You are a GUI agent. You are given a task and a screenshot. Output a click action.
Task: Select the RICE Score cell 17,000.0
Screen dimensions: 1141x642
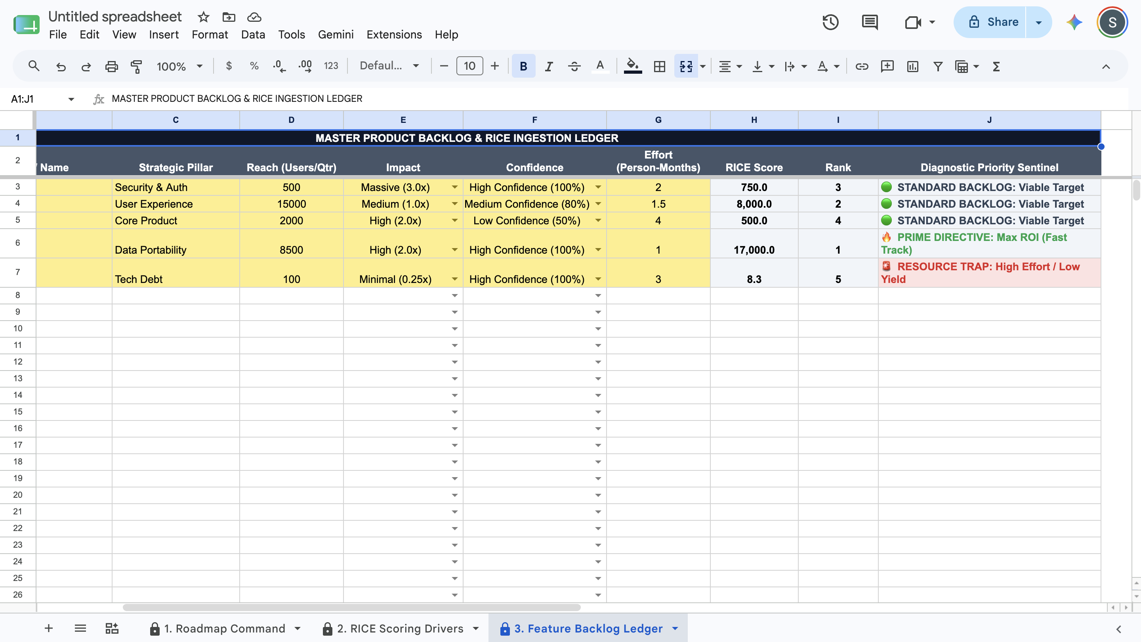click(x=754, y=243)
